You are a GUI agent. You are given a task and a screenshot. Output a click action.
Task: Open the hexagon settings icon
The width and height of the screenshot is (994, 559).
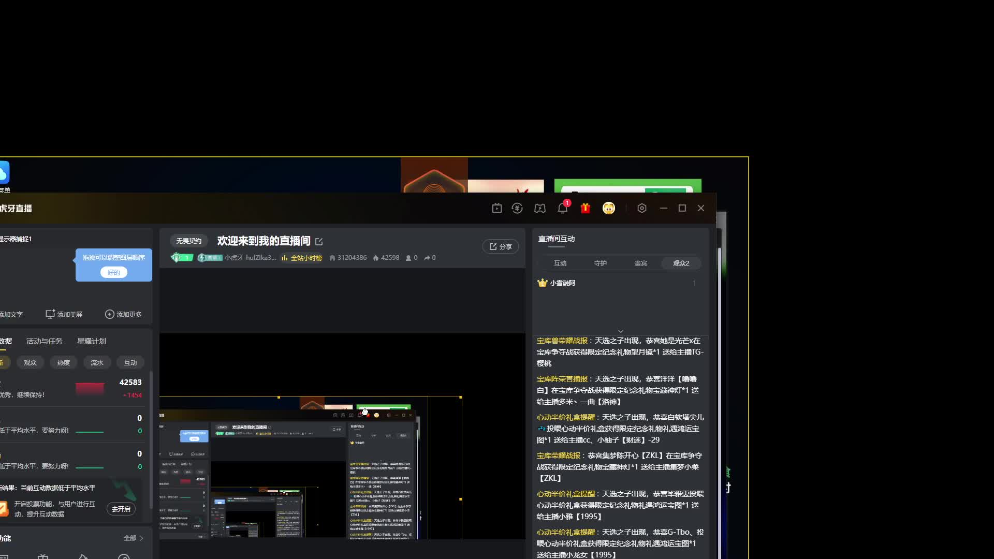click(642, 208)
